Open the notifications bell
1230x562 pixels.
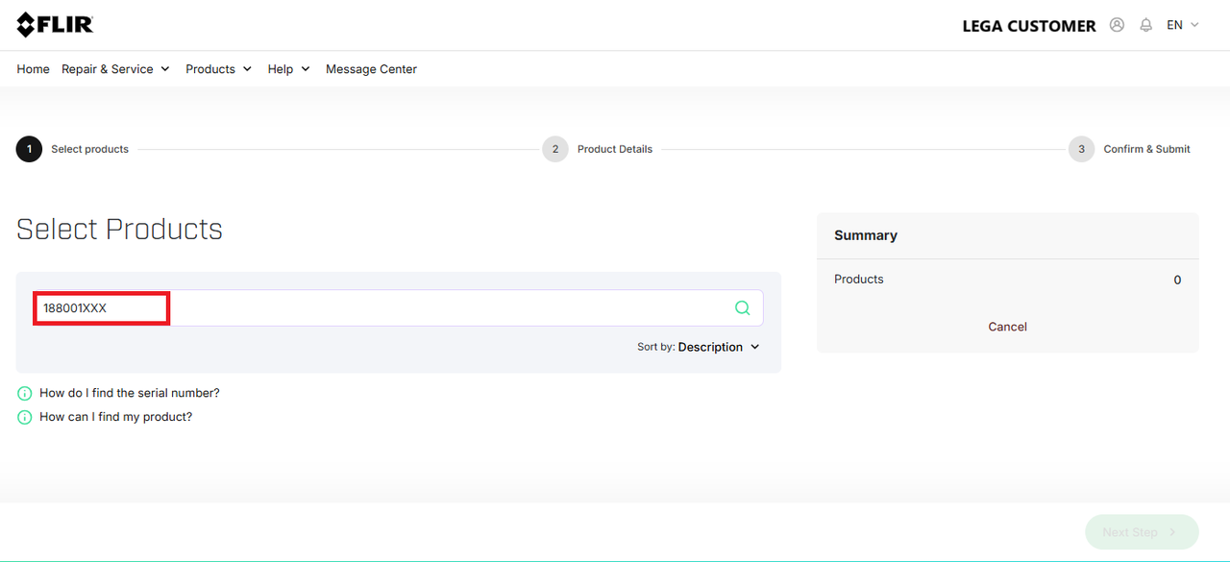coord(1145,25)
